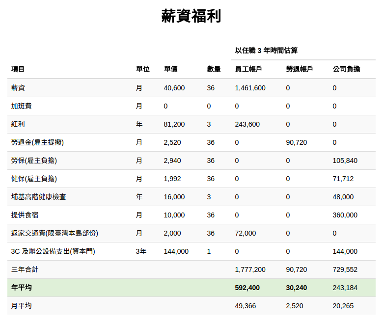Select the 紅利 row label
This screenshot has width=383, height=322.
18,124
